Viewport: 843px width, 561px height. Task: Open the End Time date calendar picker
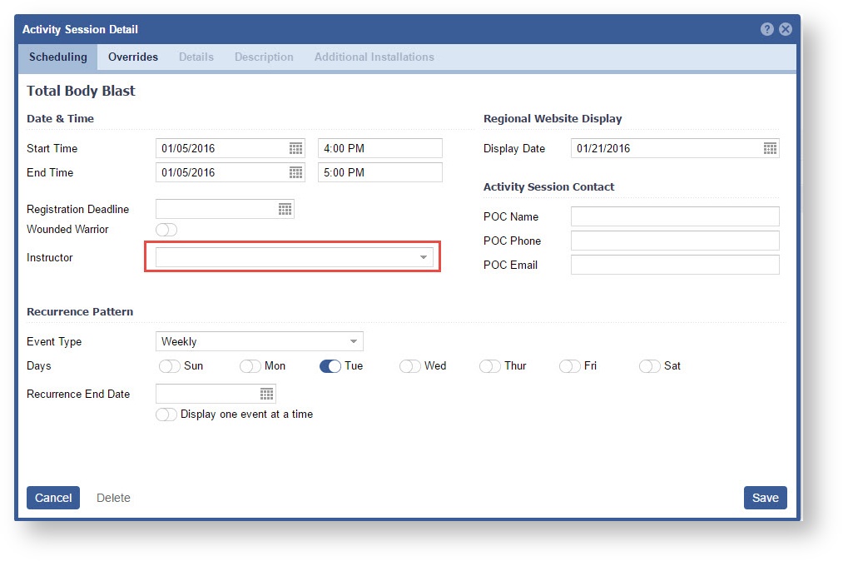[x=295, y=172]
